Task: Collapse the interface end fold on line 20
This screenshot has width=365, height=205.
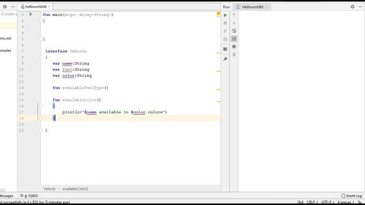Action: [x=40, y=130]
